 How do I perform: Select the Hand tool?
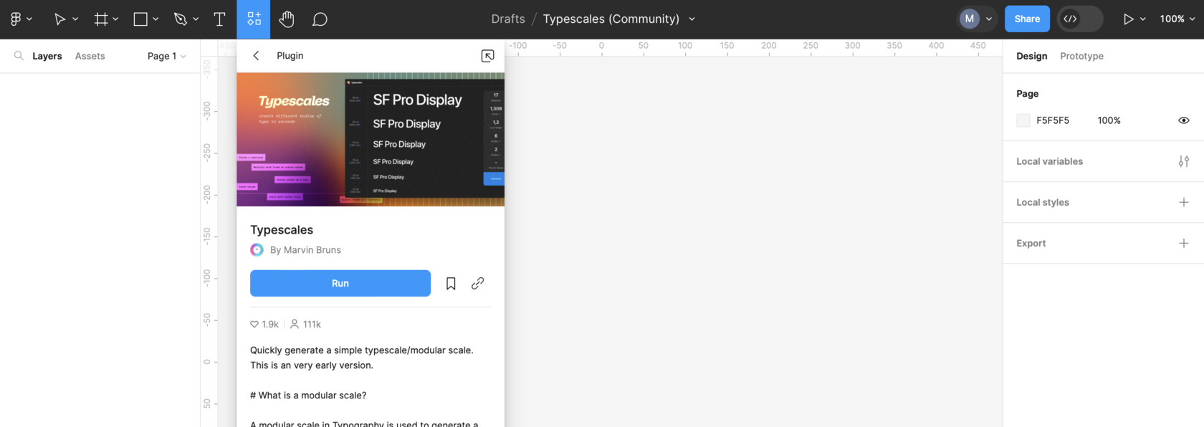[287, 19]
